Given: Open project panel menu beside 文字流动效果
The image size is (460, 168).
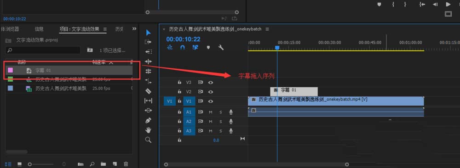Looking at the screenshot, I should click(x=105, y=29).
